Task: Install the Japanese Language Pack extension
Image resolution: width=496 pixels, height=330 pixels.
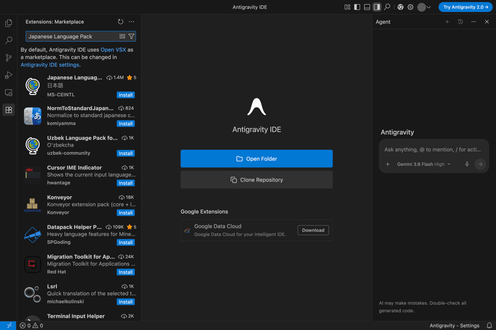Action: pos(126,95)
